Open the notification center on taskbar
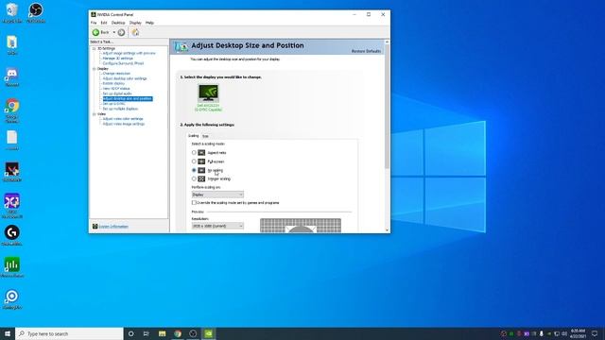 click(x=595, y=333)
